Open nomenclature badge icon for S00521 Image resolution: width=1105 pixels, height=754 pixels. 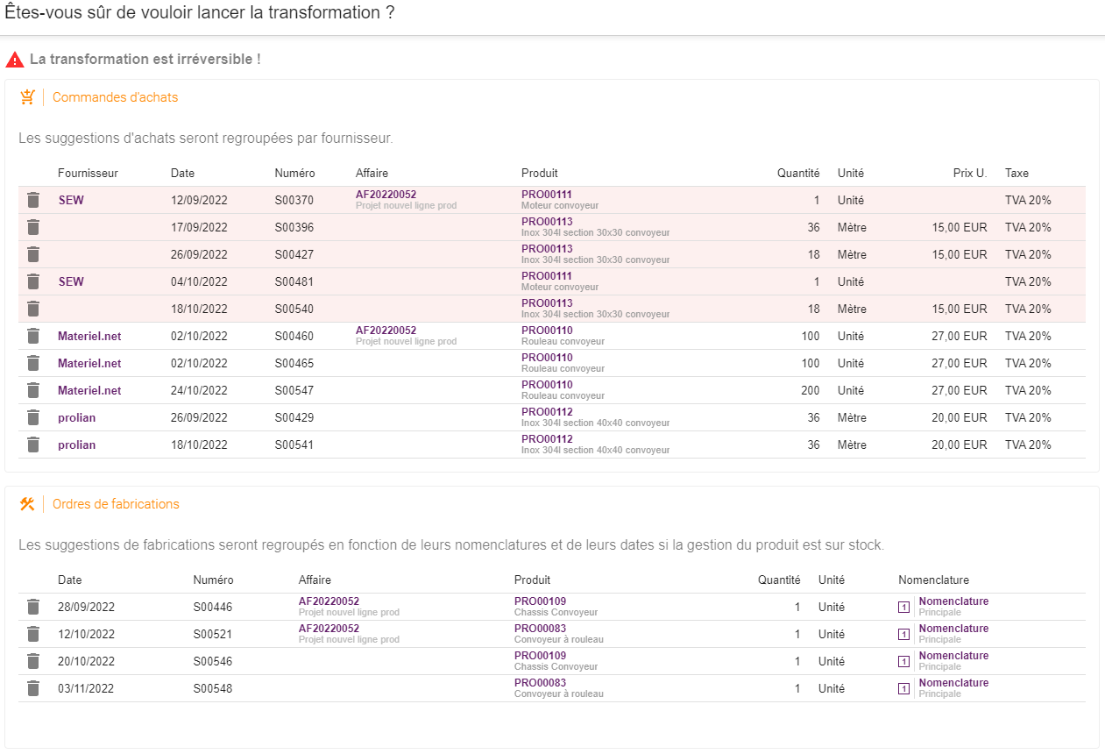pos(903,634)
